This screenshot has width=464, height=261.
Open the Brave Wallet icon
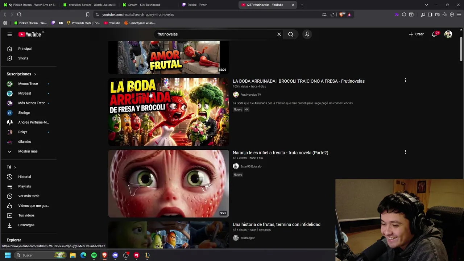[437, 14]
